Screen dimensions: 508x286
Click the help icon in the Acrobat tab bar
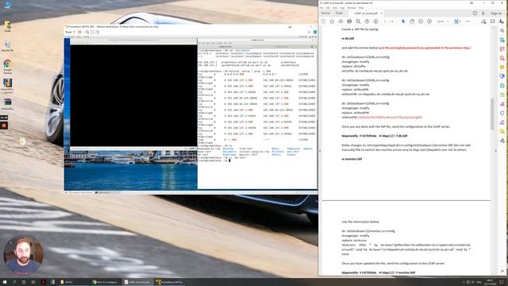475,14
